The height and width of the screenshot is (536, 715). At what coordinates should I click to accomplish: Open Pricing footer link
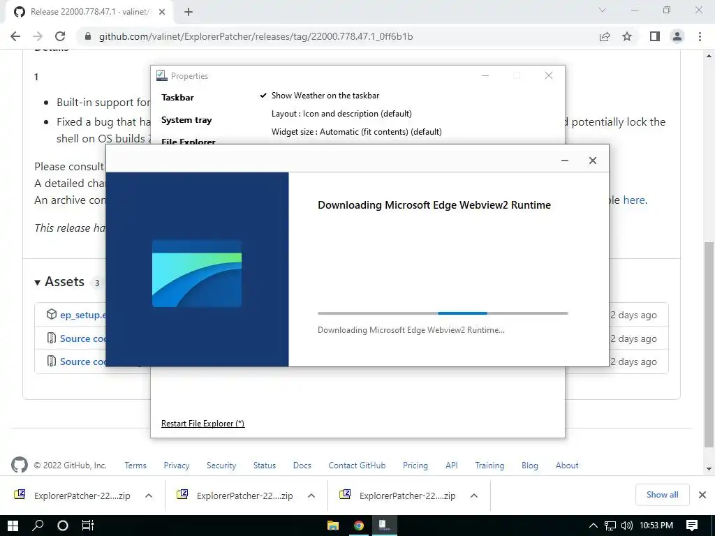[x=415, y=466]
